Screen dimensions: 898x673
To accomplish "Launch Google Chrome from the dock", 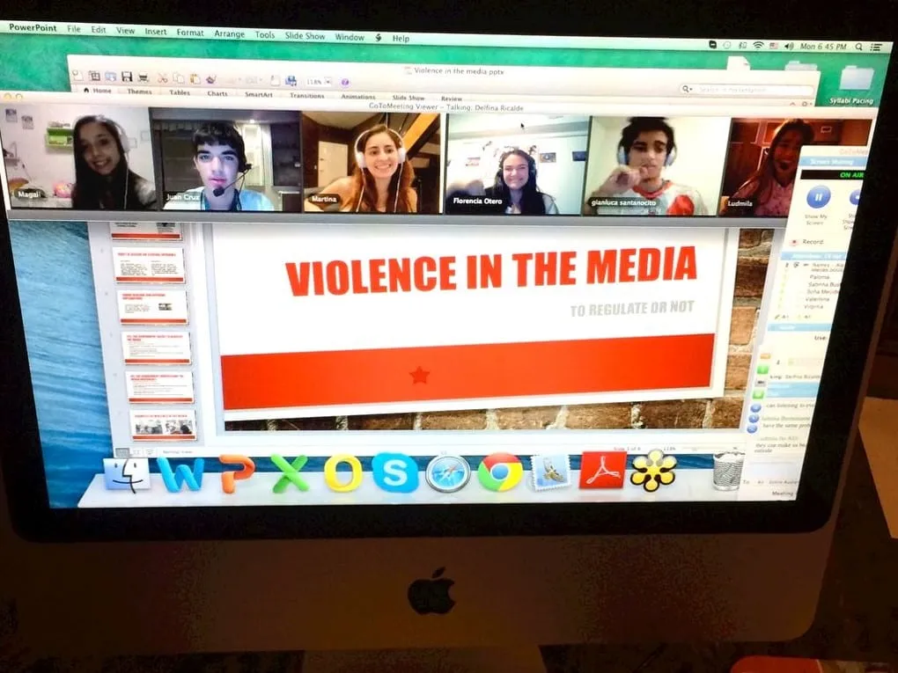I will point(499,474).
